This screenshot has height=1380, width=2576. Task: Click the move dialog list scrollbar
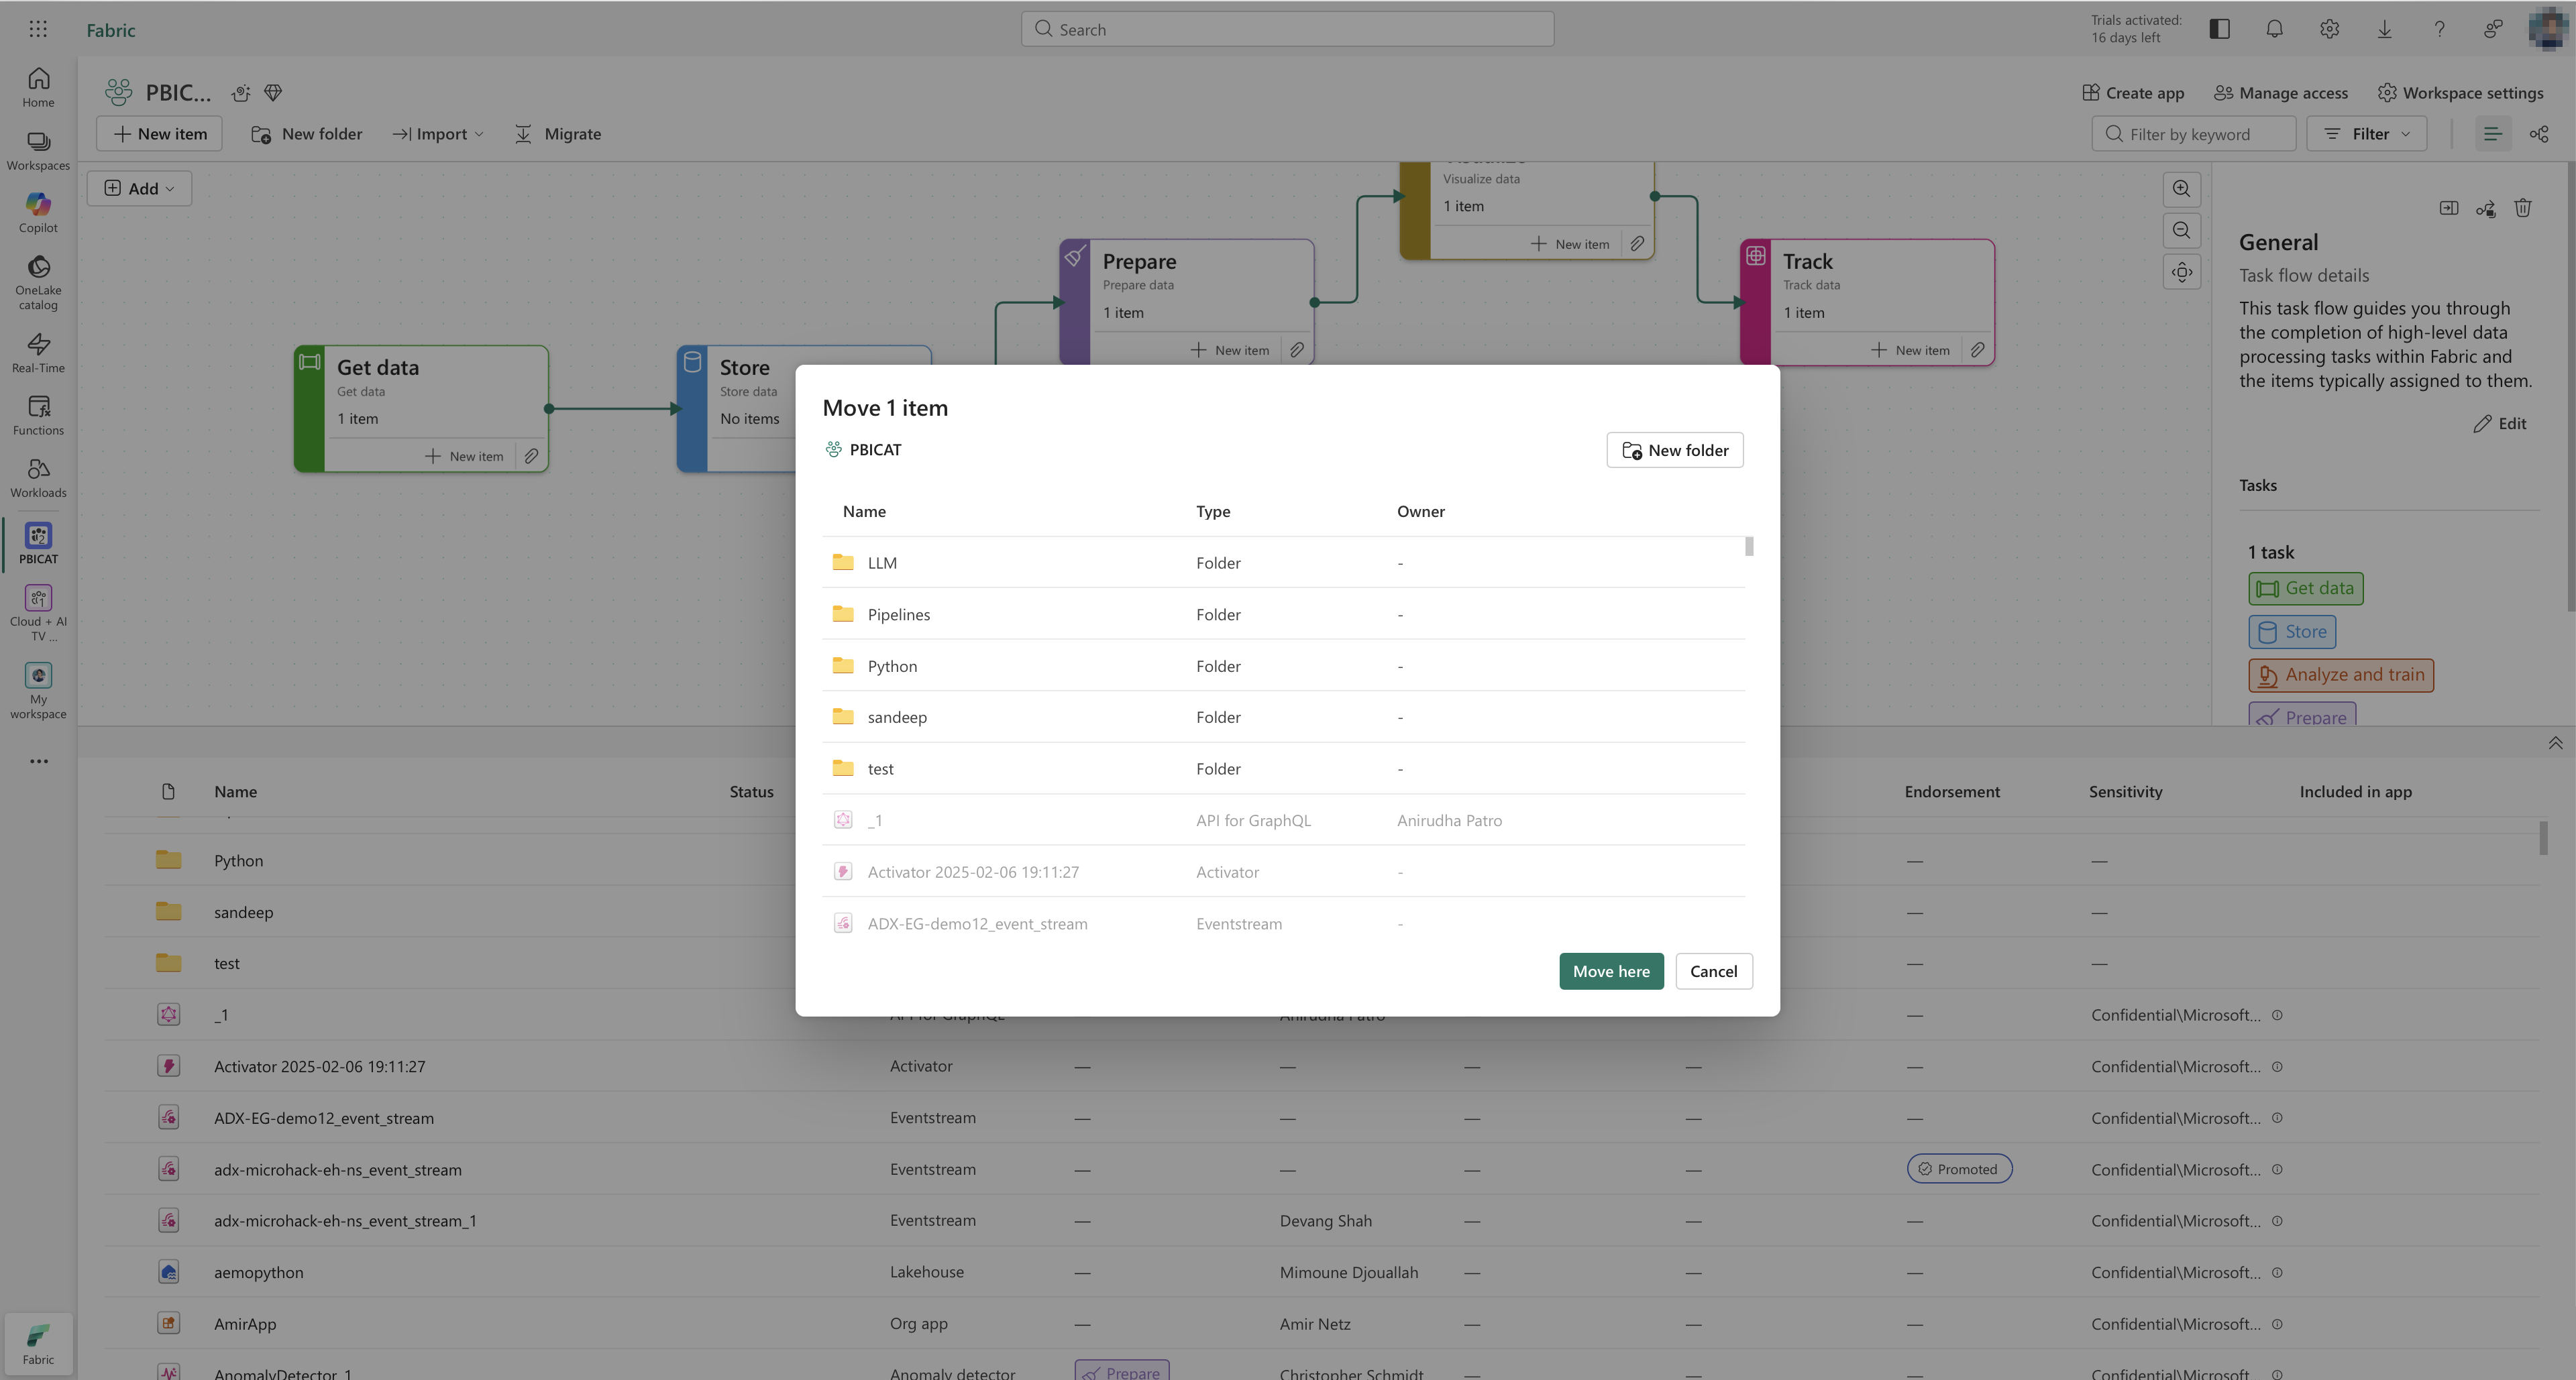point(1749,547)
